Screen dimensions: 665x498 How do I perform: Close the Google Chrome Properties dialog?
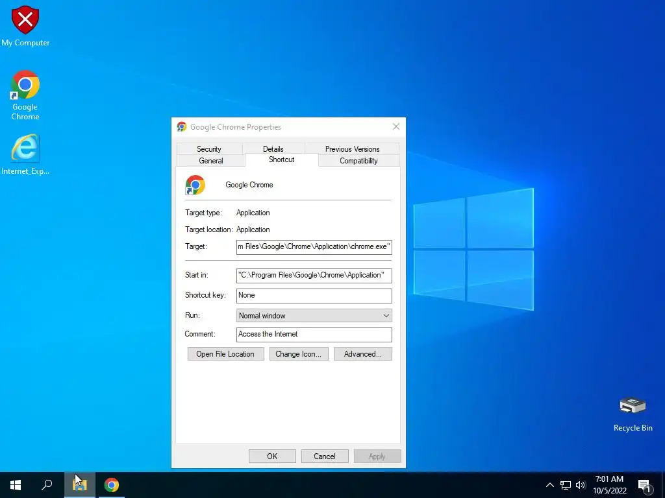point(396,126)
